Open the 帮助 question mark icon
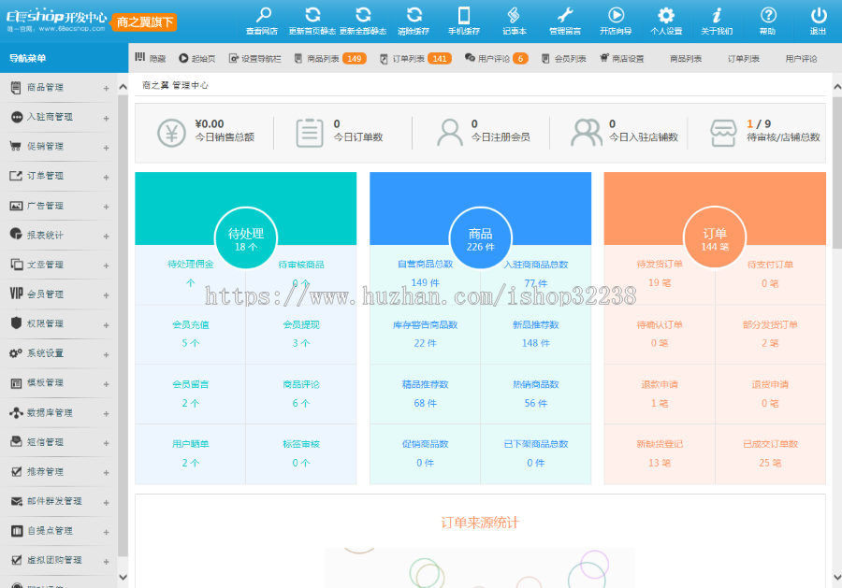This screenshot has height=588, width=842. click(767, 16)
